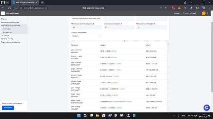Screen dimensions: 213x119
Task: Click the minimum profit field showing 0.5
Action: pos(119,27)
